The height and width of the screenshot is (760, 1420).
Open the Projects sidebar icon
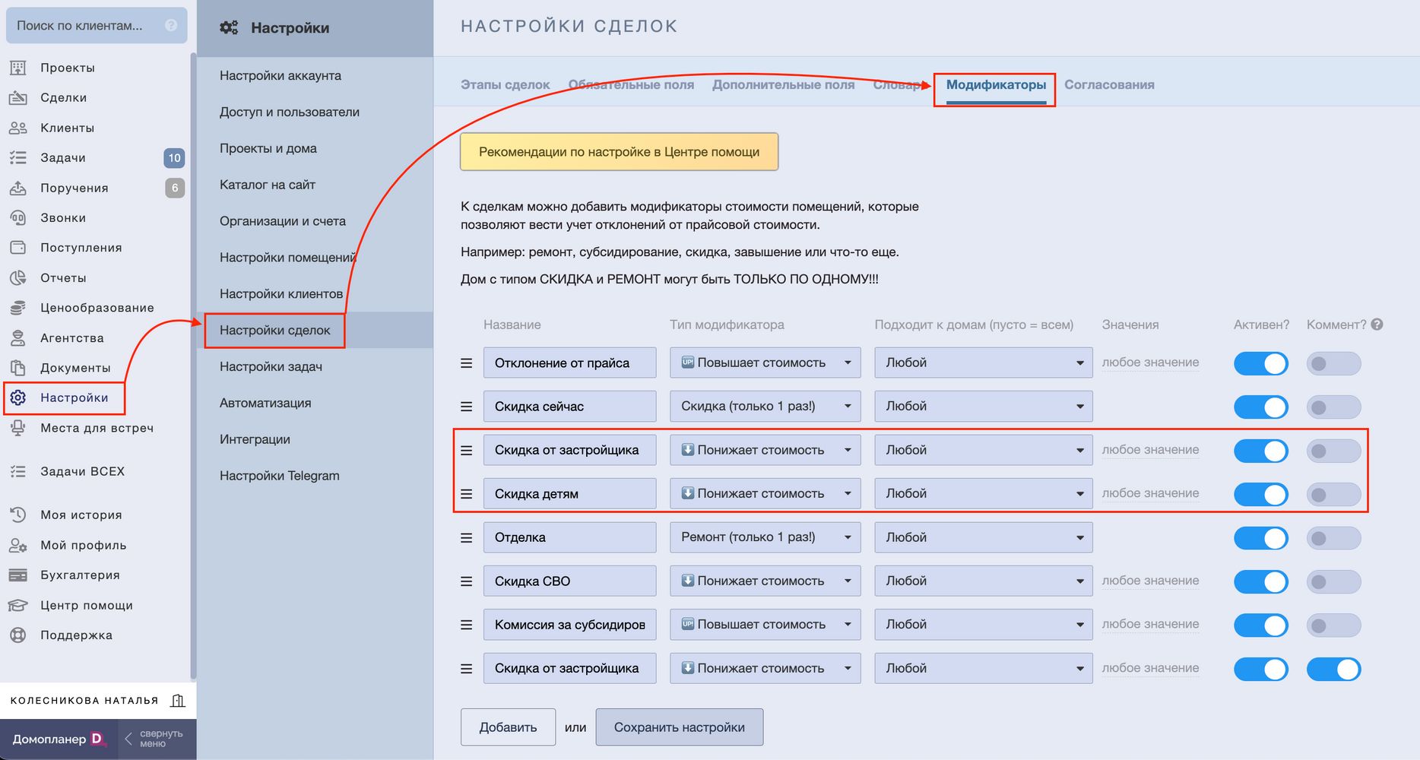click(x=18, y=68)
